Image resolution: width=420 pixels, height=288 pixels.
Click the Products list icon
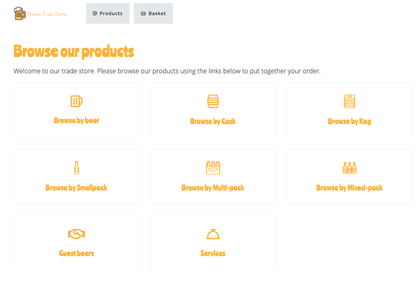click(95, 13)
